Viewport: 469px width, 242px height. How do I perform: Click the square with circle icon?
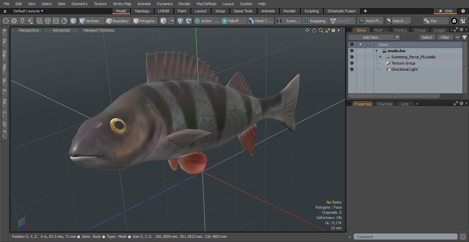(x=56, y=21)
